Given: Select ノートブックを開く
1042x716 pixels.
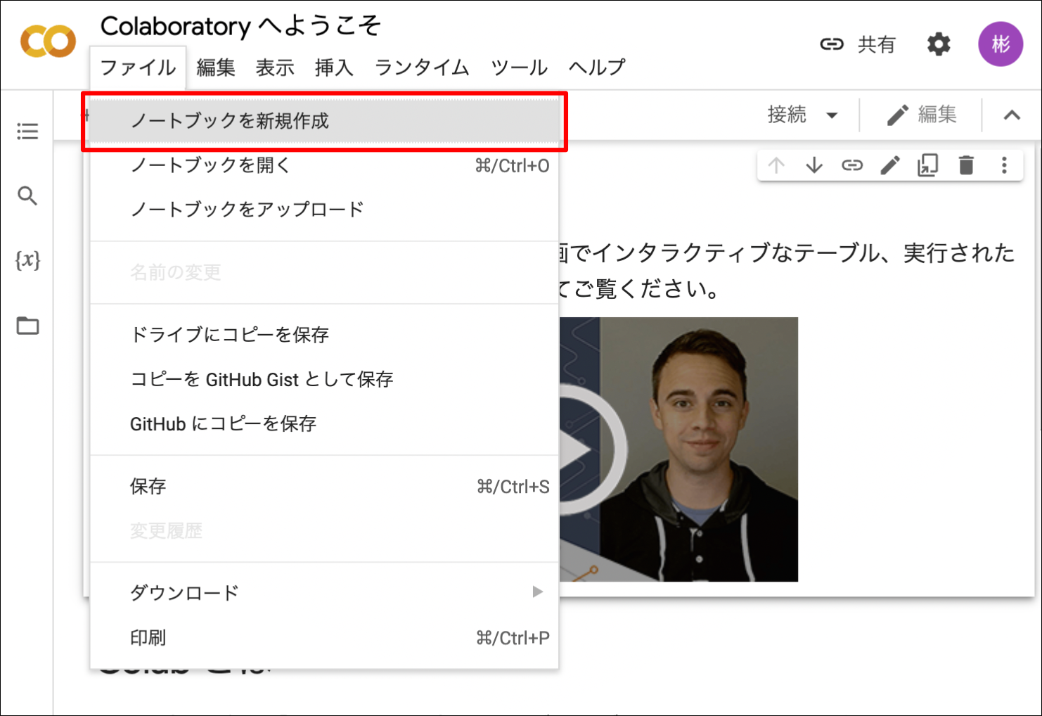Looking at the screenshot, I should coord(324,165).
